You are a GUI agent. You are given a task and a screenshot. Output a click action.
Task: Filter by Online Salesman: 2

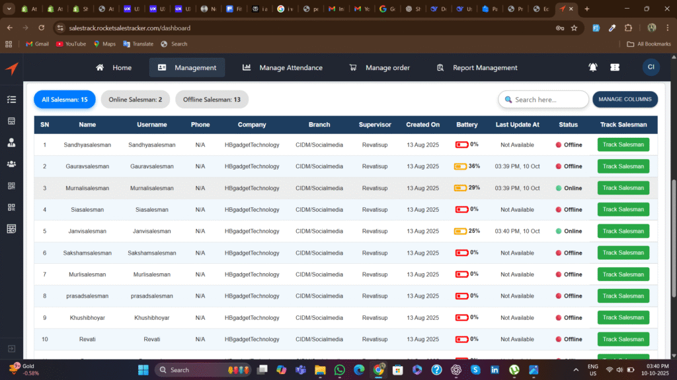coord(136,100)
